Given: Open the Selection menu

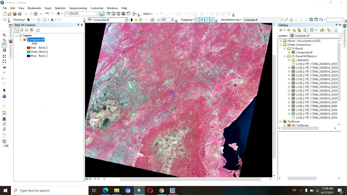Looking at the screenshot, I should pos(60,8).
